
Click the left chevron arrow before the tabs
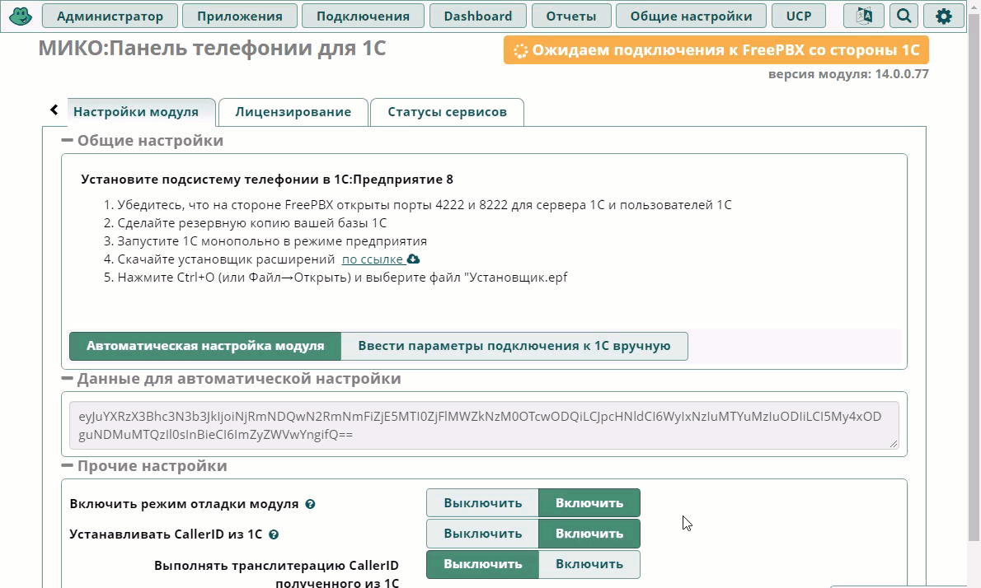(54, 110)
